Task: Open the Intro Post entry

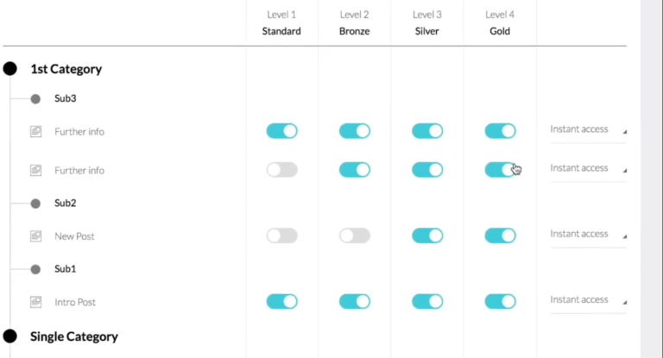Action: pyautogui.click(x=74, y=302)
